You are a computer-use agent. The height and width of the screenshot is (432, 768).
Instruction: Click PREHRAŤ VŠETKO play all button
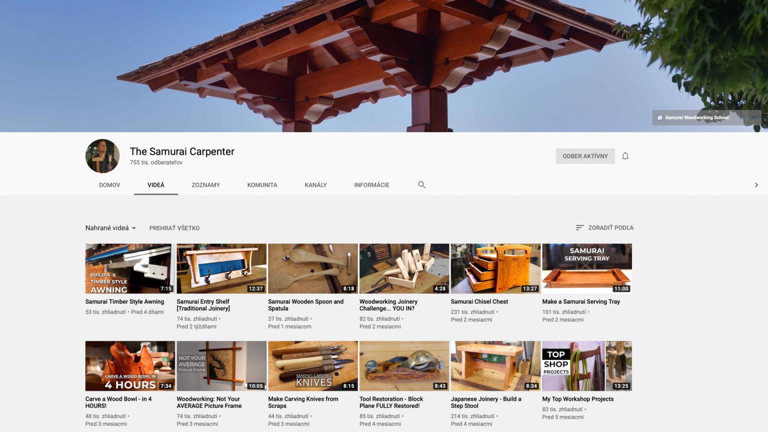click(x=174, y=228)
